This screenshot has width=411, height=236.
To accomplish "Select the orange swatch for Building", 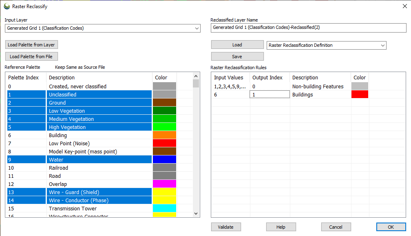I will [x=164, y=135].
